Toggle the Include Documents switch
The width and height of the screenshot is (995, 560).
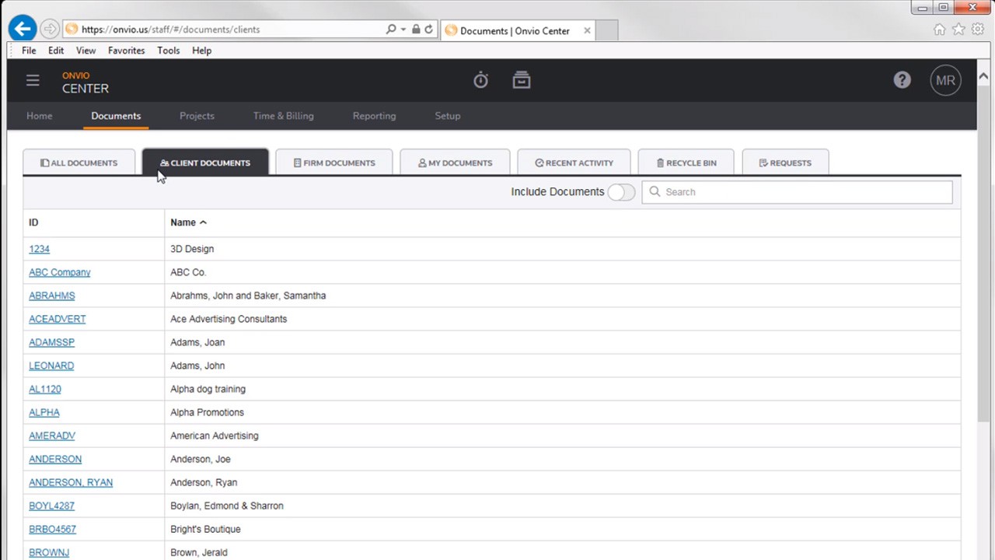point(621,192)
